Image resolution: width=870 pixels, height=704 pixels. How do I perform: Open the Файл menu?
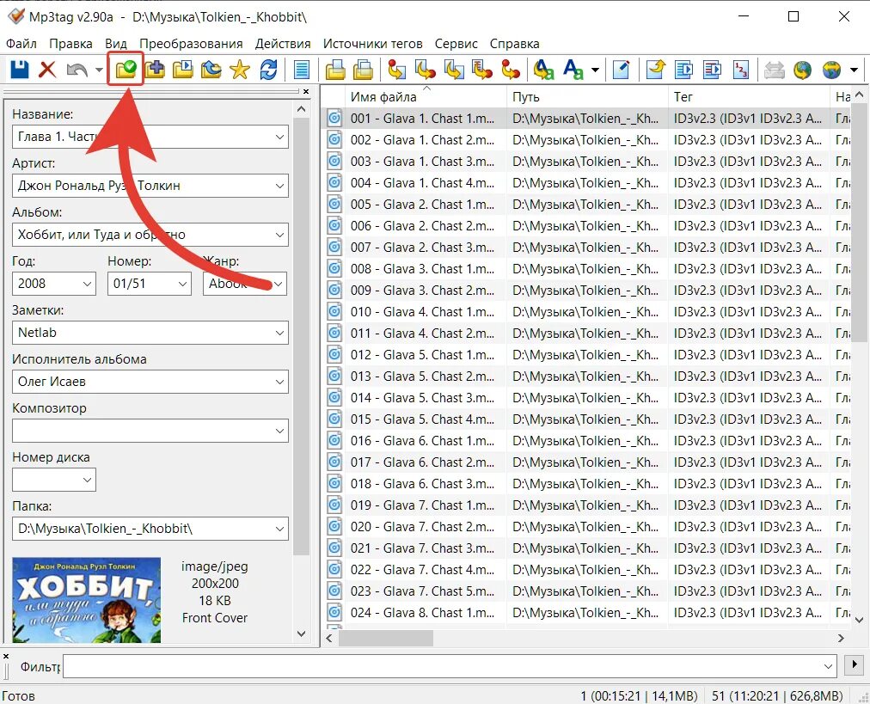click(x=21, y=43)
